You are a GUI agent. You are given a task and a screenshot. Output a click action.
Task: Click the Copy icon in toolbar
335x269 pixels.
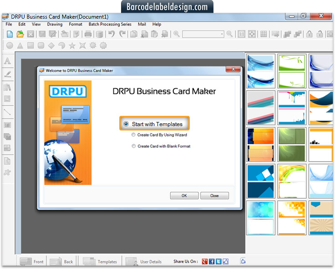pos(134,34)
